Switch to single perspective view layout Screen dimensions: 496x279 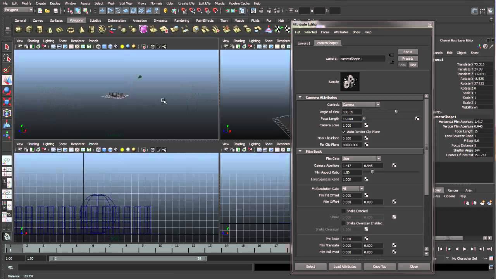coord(7,160)
